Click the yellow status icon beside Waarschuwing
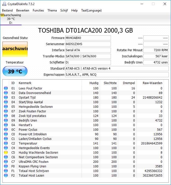 [x=2, y=15]
